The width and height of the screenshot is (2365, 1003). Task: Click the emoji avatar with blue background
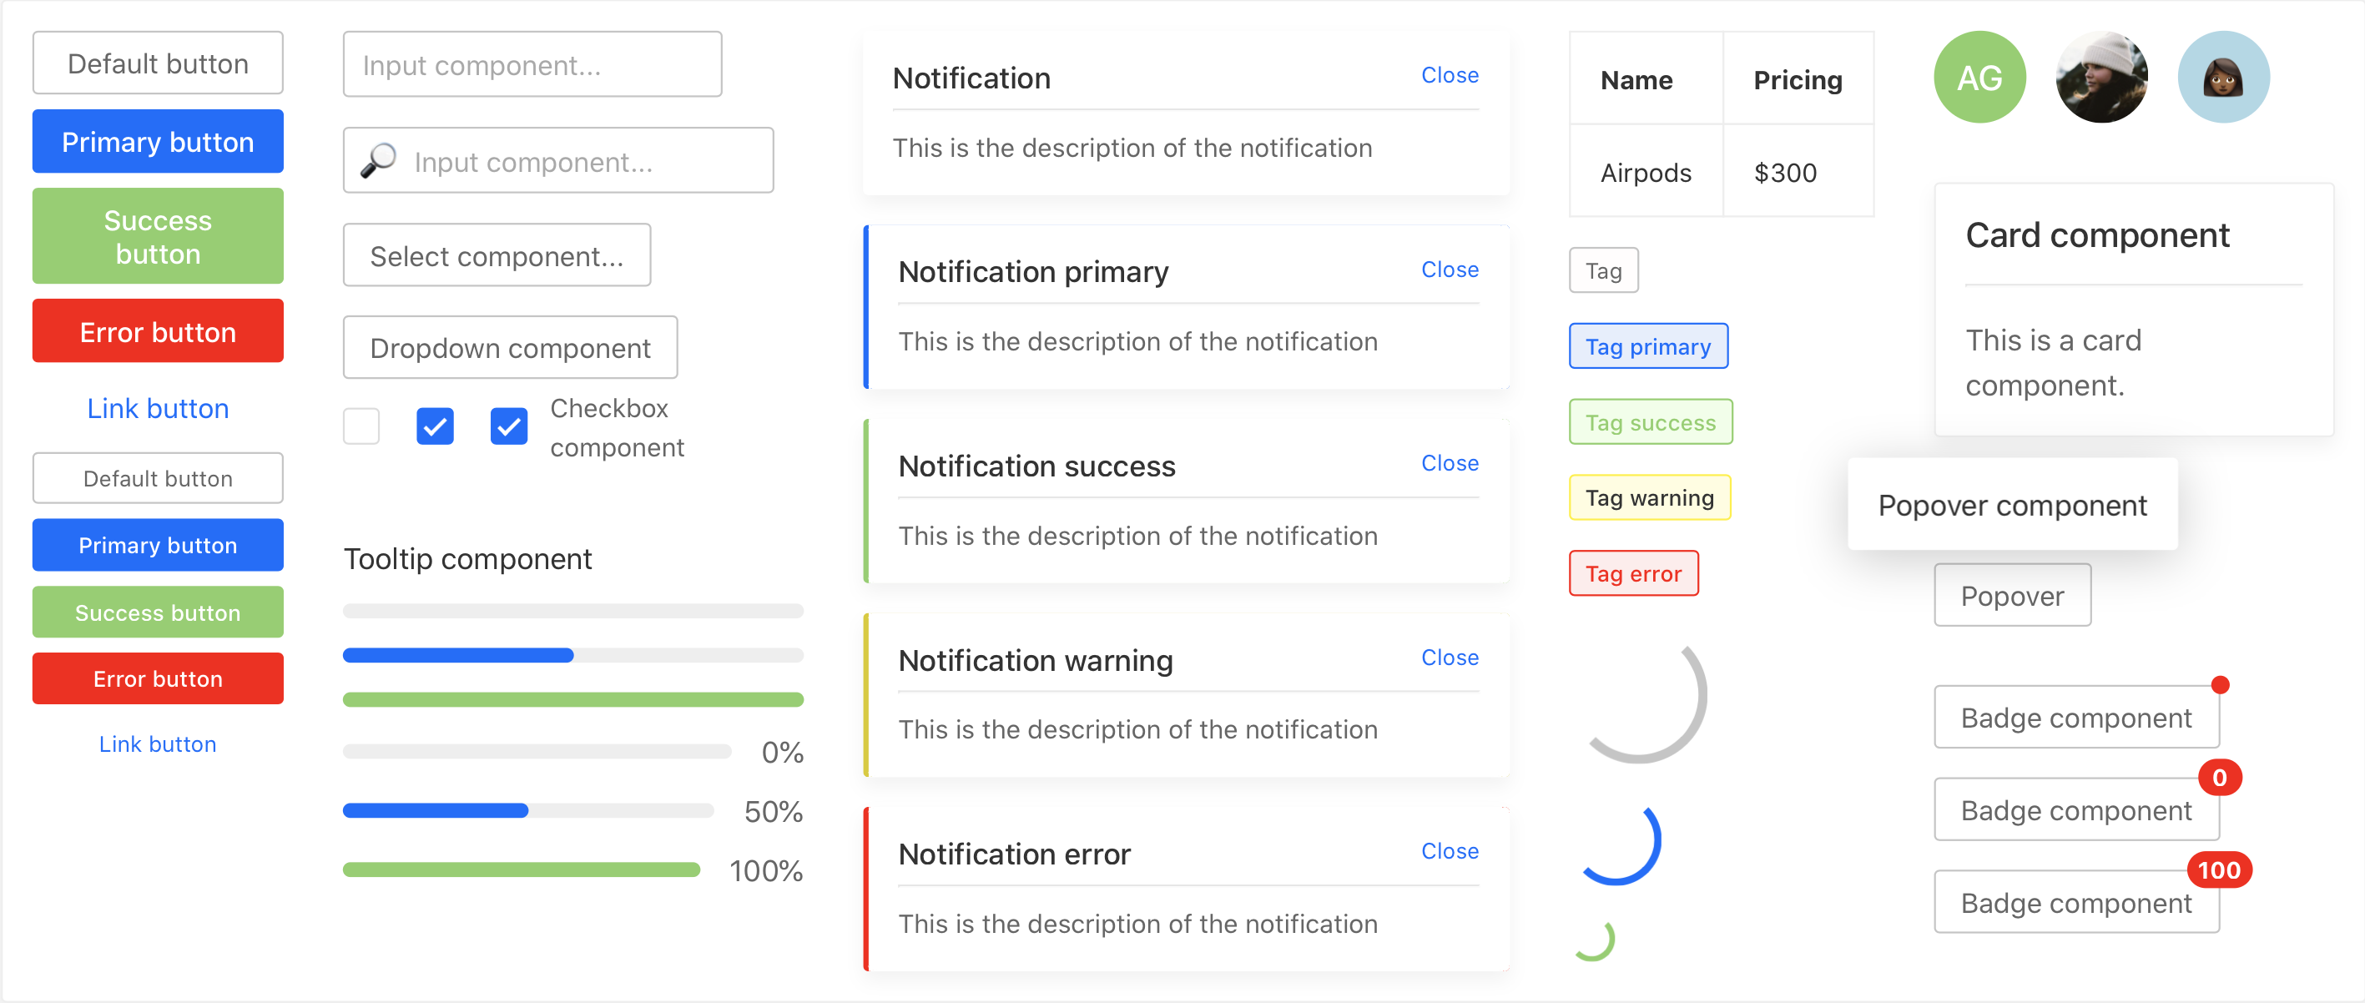(2222, 77)
